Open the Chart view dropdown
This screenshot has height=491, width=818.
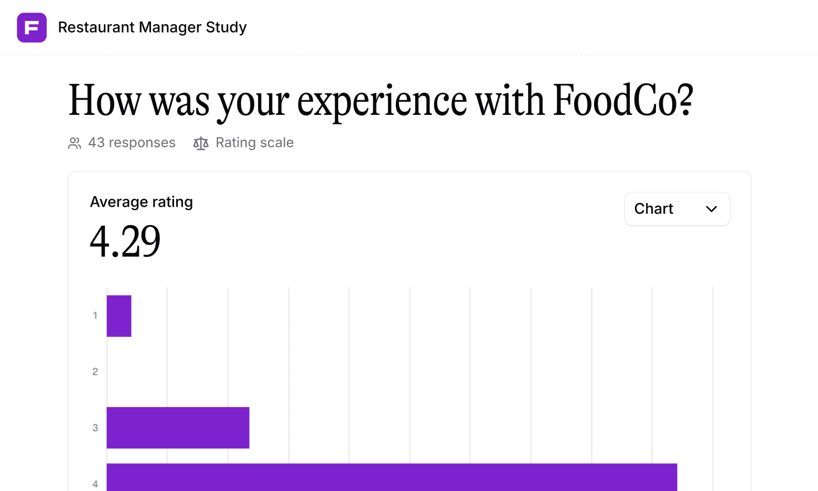(x=676, y=209)
